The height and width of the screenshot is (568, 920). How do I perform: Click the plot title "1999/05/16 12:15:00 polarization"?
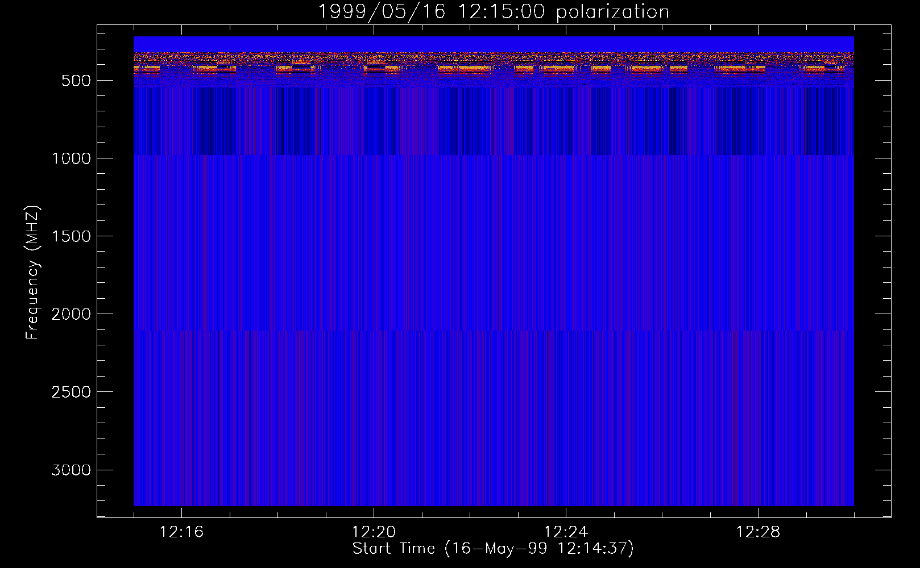click(494, 12)
